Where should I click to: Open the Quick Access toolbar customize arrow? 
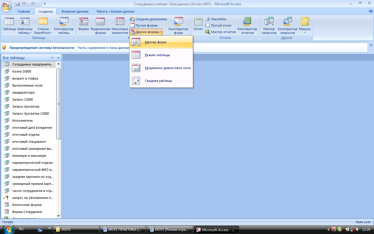(45, 4)
